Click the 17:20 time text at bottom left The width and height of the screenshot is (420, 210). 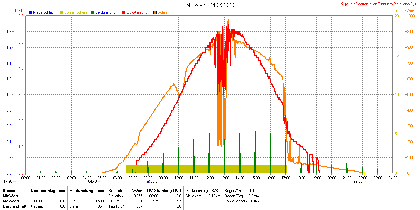pyautogui.click(x=8, y=181)
